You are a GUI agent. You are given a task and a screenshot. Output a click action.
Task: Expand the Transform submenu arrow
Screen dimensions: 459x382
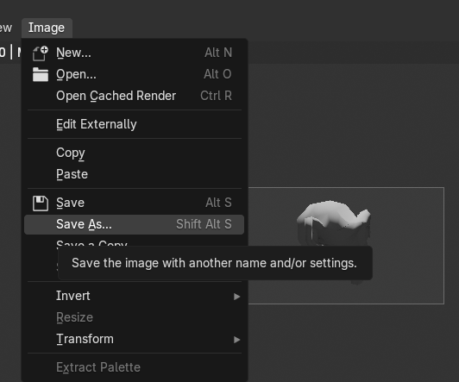[236, 340]
